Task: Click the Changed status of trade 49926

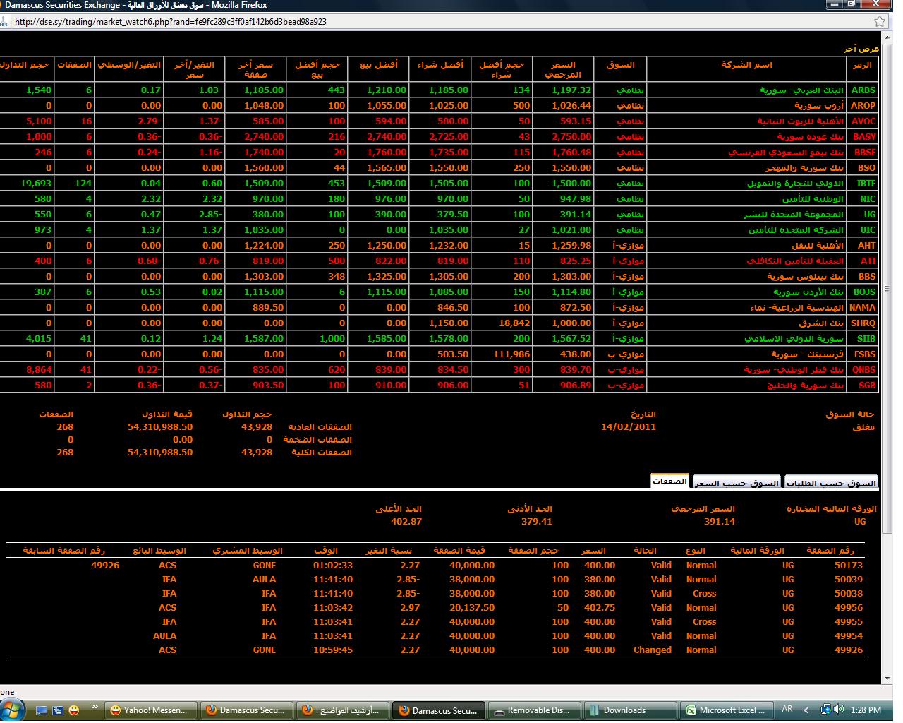Action: pyautogui.click(x=653, y=650)
